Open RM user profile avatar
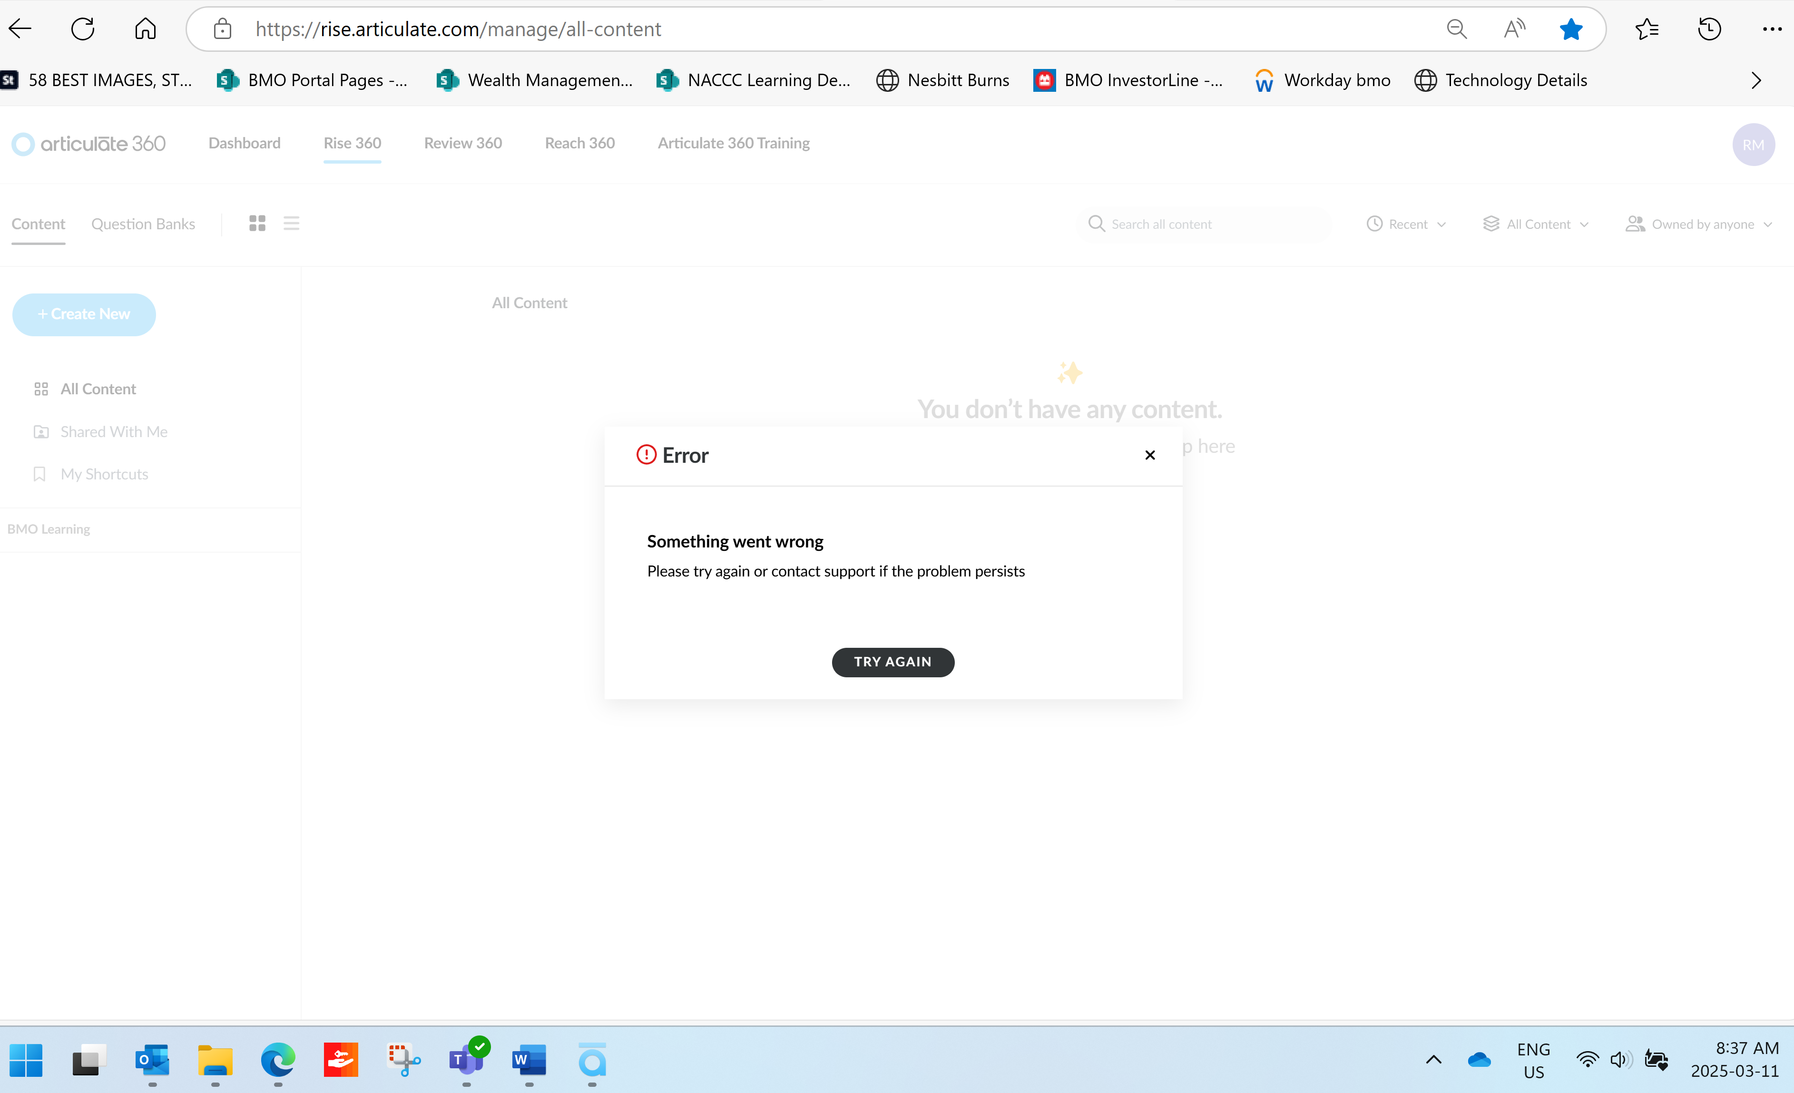The width and height of the screenshot is (1794, 1093). 1753,145
